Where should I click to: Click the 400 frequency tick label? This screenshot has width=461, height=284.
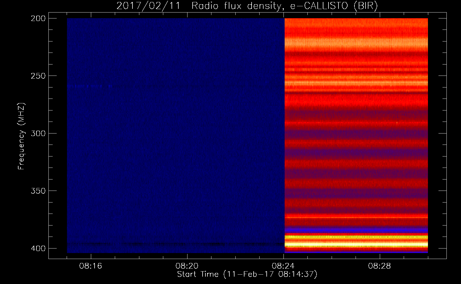pos(38,248)
